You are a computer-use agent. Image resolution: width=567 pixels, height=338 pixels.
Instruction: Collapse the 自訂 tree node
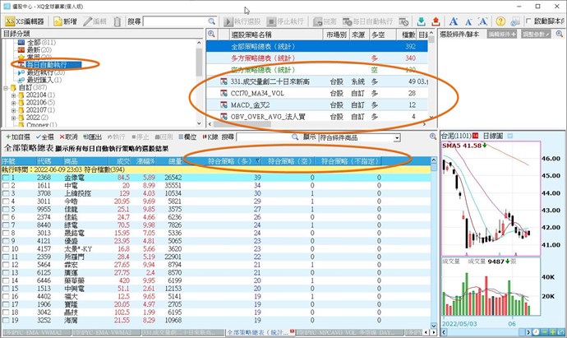[x=5, y=87]
